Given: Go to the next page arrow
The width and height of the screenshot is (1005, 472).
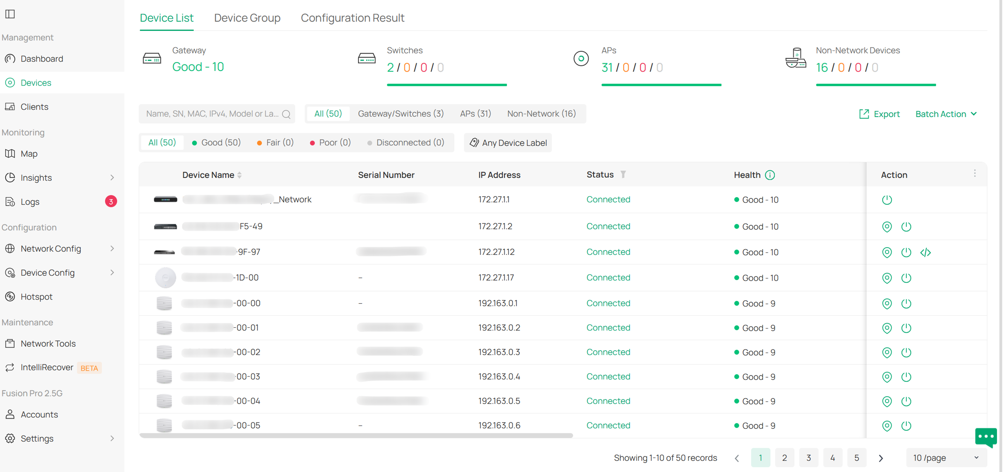Looking at the screenshot, I should point(880,458).
